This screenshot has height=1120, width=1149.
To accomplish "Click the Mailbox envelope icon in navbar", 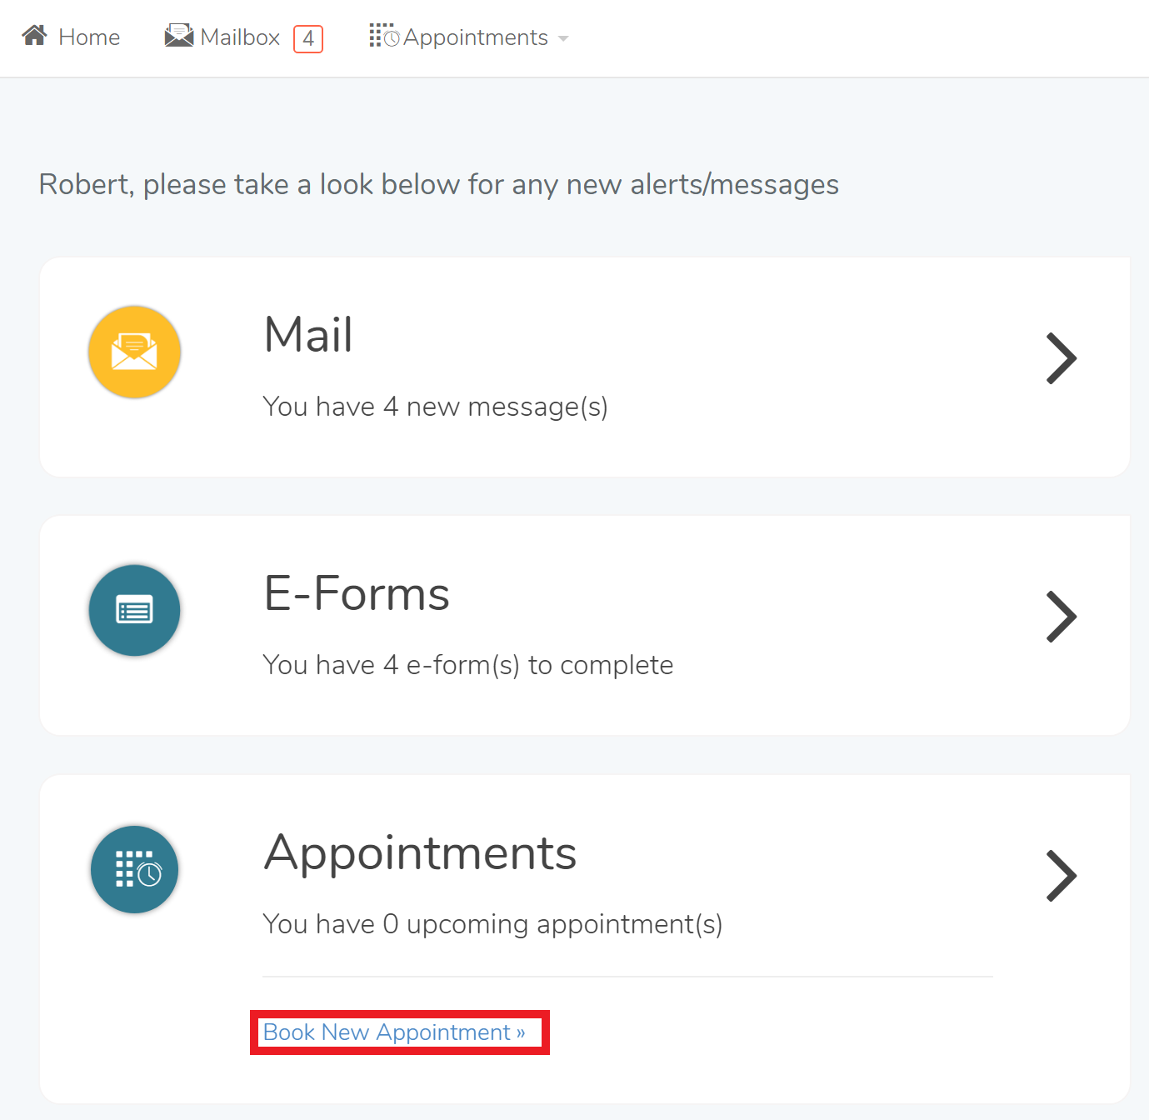I will coord(178,36).
